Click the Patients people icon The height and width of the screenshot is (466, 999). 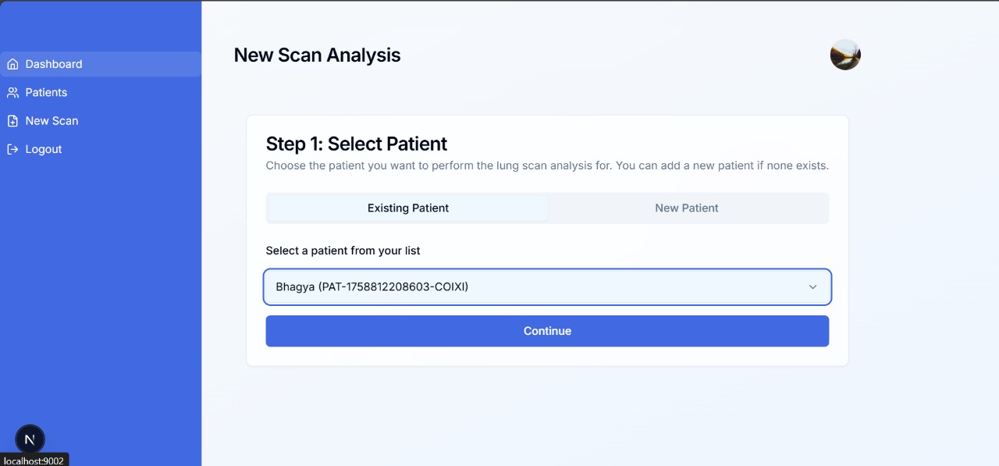(x=12, y=93)
